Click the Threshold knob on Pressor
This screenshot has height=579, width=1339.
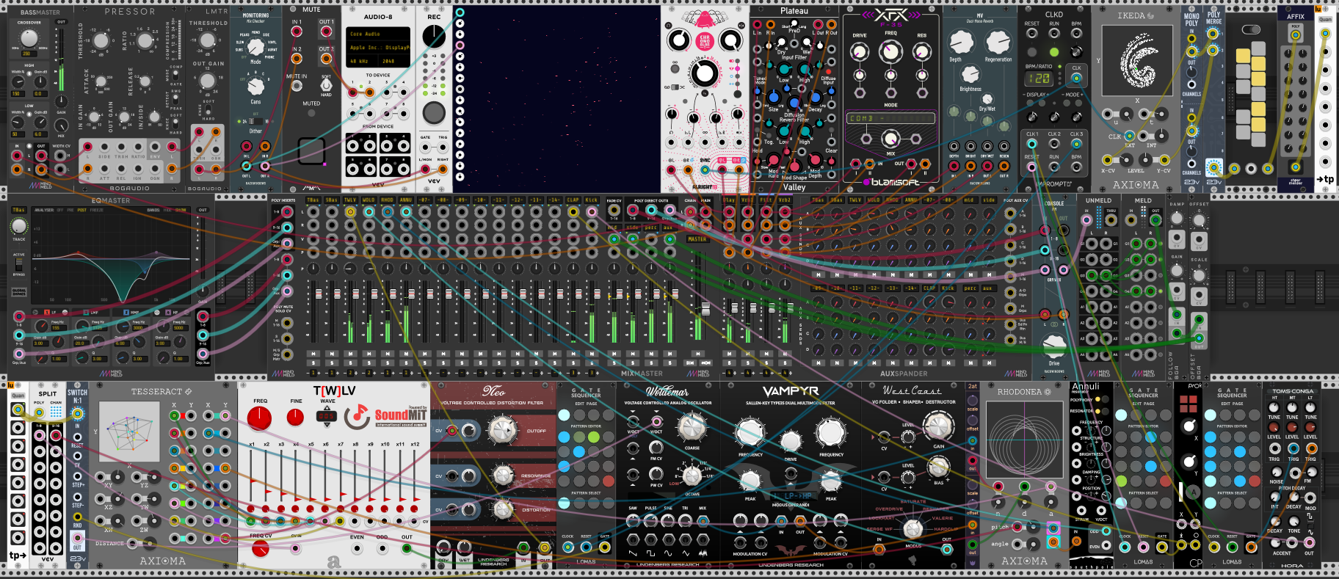[100, 42]
